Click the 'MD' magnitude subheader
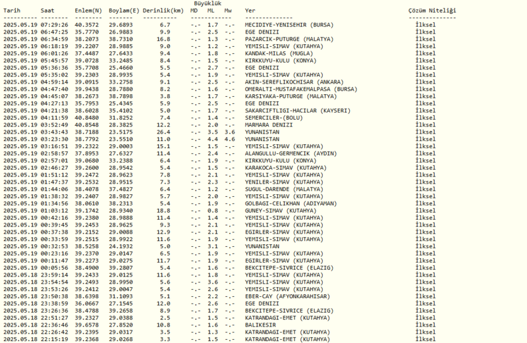Image resolution: width=527 pixels, height=343 pixels. point(194,11)
